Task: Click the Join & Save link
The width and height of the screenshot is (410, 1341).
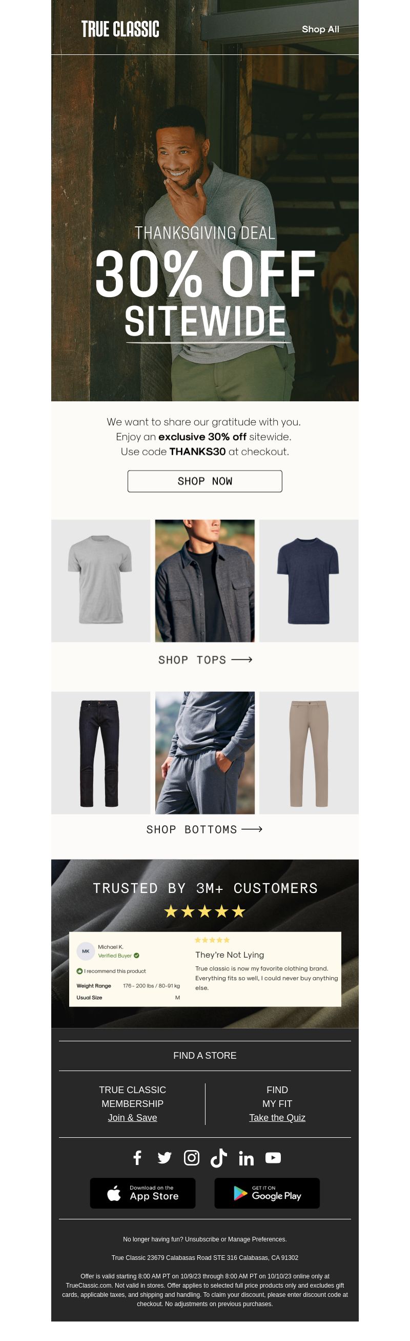Action: [133, 1118]
